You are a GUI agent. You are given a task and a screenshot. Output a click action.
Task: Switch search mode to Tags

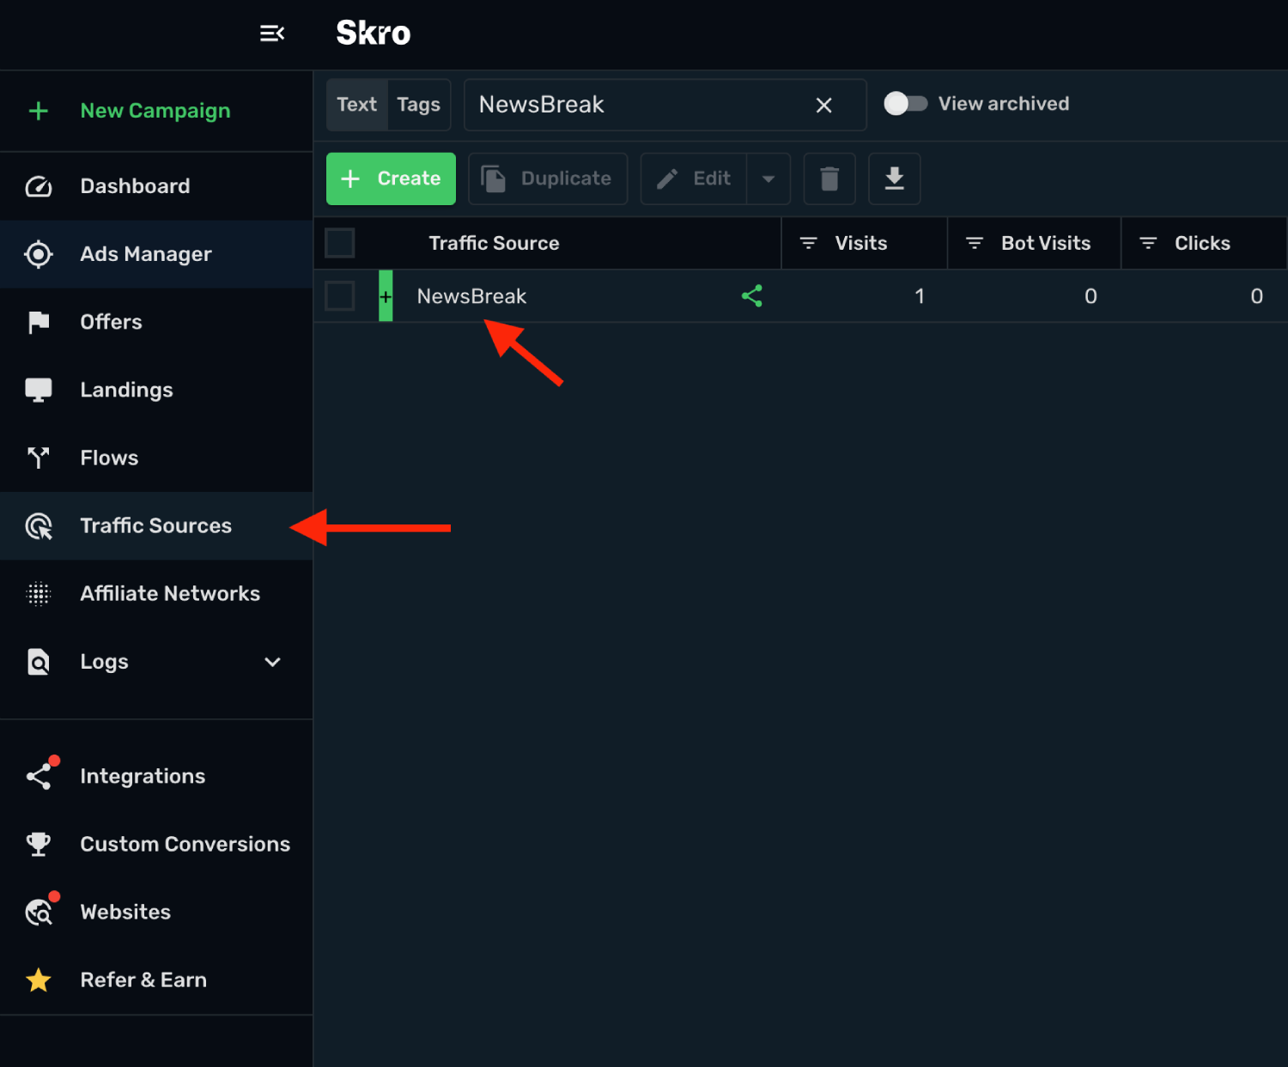[419, 105]
